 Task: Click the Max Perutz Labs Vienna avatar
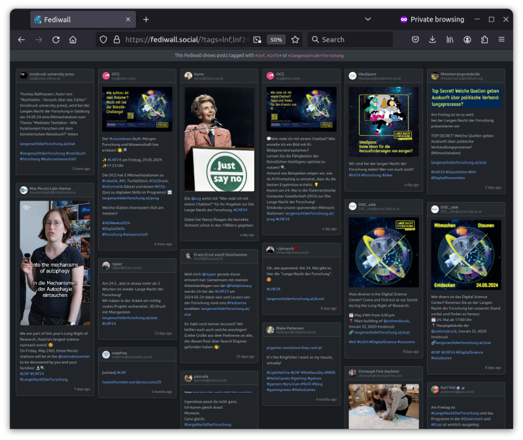pyautogui.click(x=24, y=190)
